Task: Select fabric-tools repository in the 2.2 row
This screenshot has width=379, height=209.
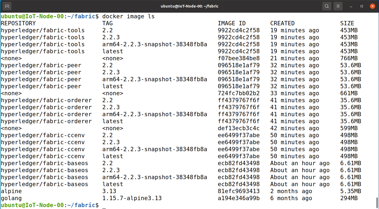Action: point(43,30)
